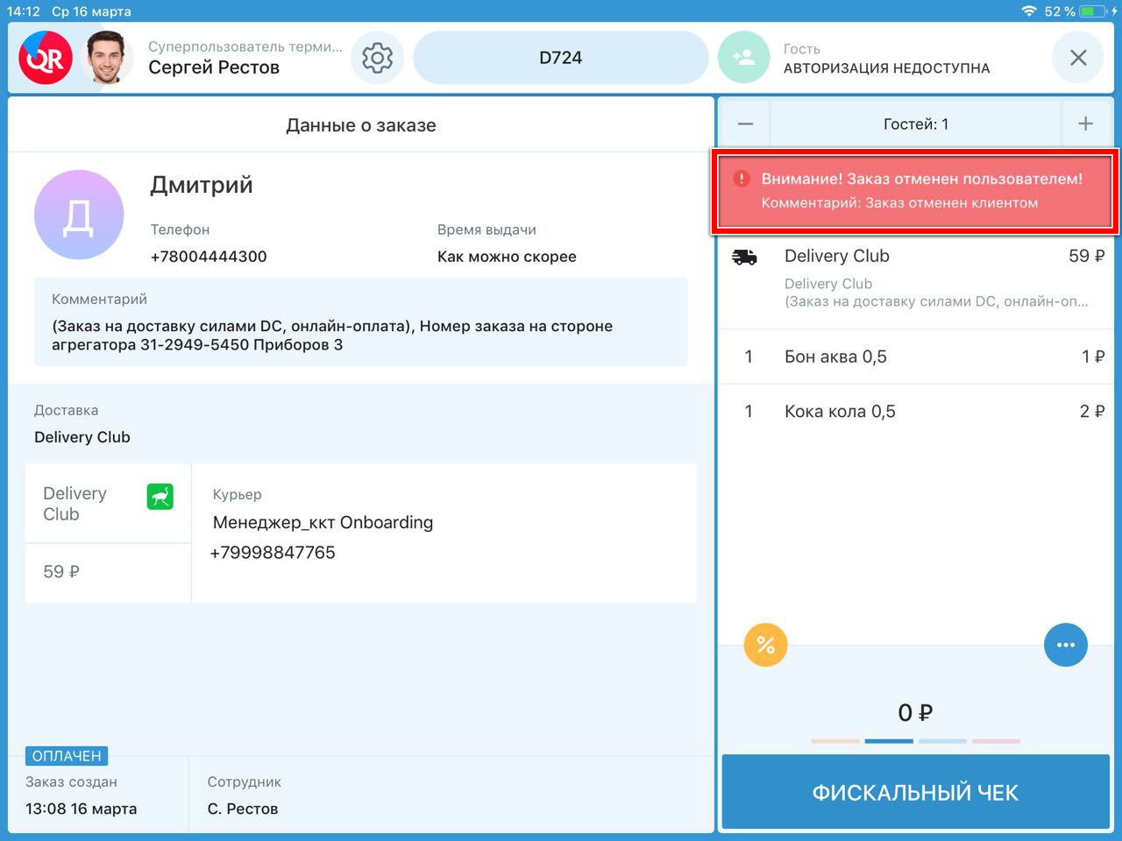Screen dimensions: 1122x841
Task: Open Сергей Рестов user avatar
Action: [x=106, y=58]
